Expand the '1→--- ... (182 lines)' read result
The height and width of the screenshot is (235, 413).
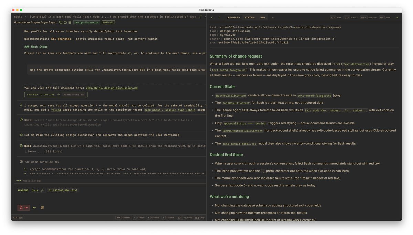coord(45,151)
